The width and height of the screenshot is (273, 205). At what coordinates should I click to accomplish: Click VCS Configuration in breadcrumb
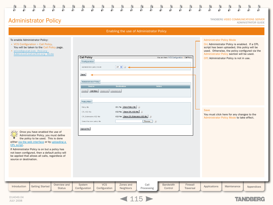175,57
